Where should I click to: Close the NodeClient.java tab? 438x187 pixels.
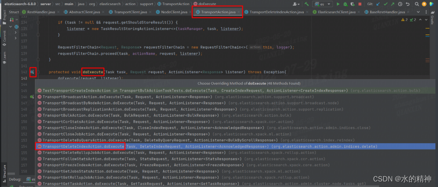coord(191,12)
